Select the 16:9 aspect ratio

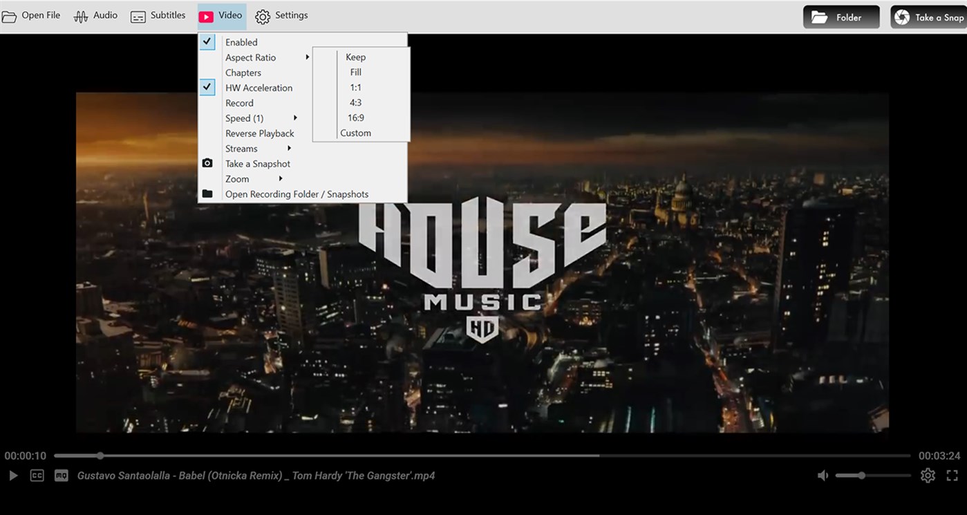point(355,117)
